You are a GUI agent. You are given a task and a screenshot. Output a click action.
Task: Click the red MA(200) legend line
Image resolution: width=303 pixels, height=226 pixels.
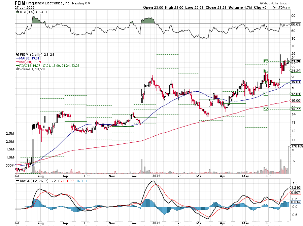[x=18, y=62]
